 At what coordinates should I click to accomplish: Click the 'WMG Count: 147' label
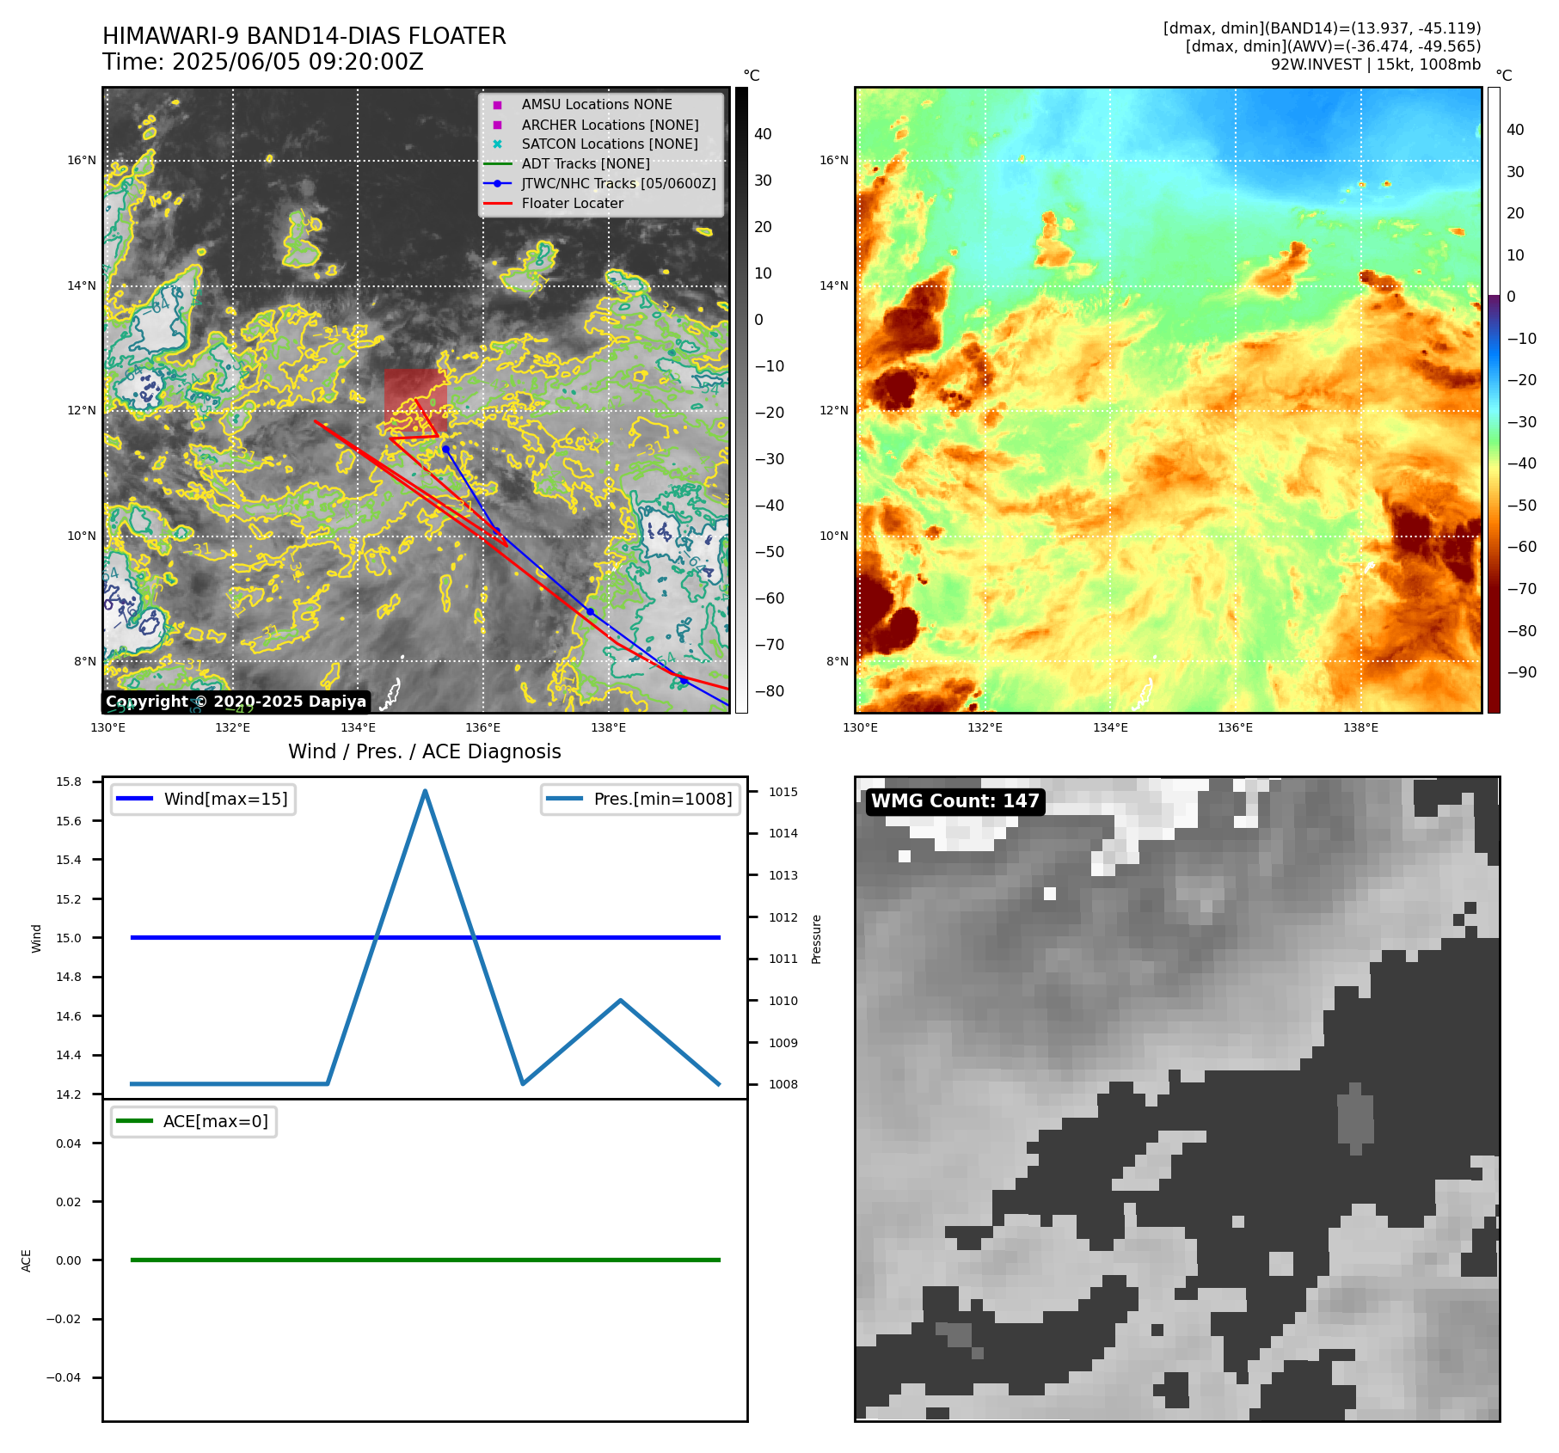coord(955,801)
